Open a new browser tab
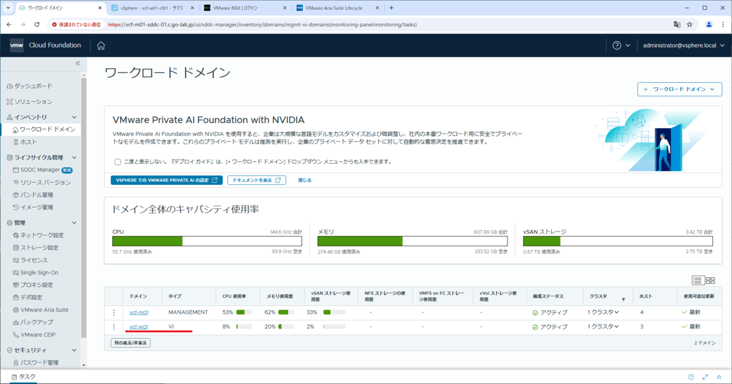732x384 pixels. coord(391,8)
